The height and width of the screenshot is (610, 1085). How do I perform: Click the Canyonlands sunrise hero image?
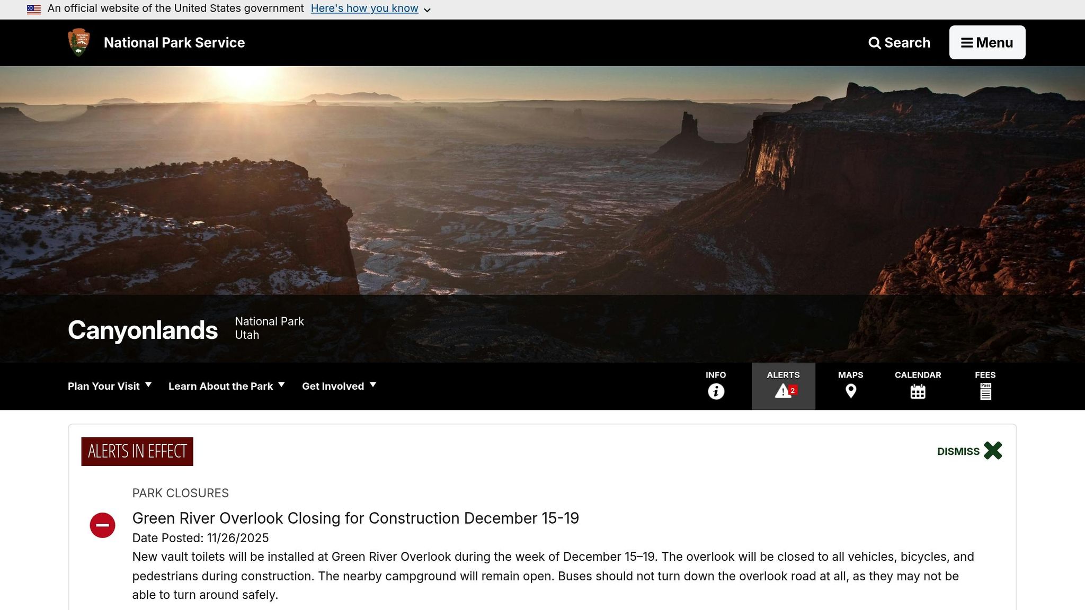coord(542,180)
